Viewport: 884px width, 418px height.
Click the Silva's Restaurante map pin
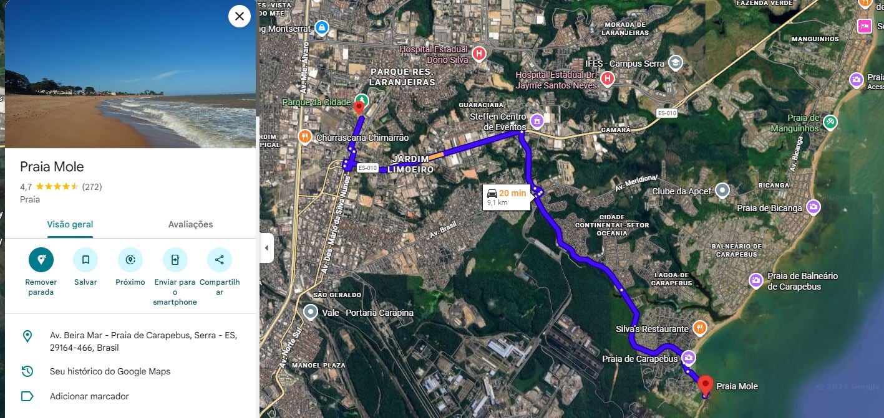click(x=700, y=327)
